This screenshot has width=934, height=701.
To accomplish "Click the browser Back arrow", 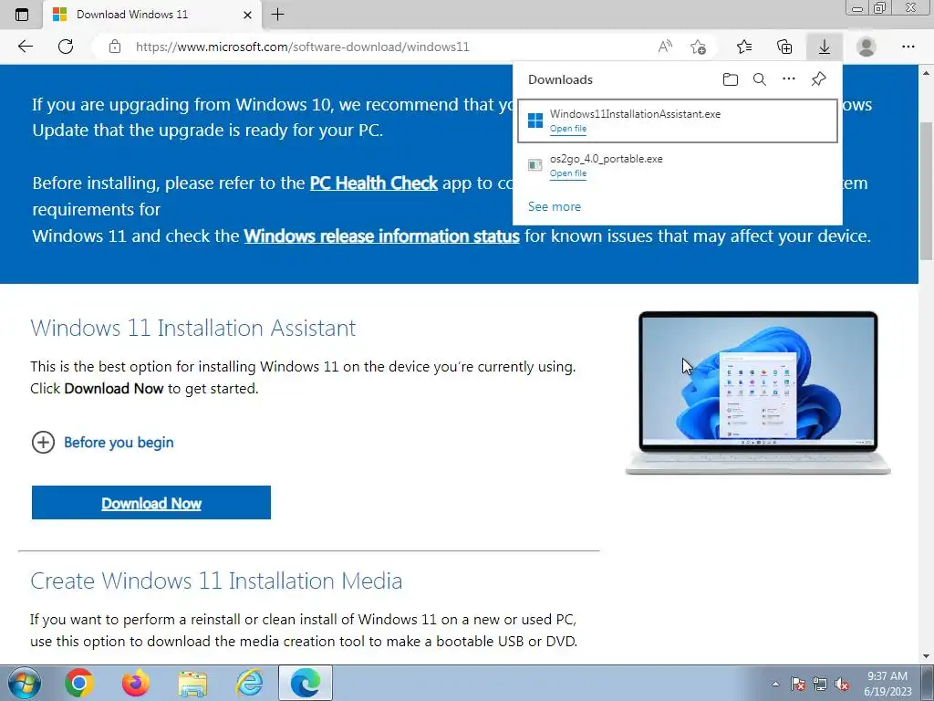I will point(25,47).
